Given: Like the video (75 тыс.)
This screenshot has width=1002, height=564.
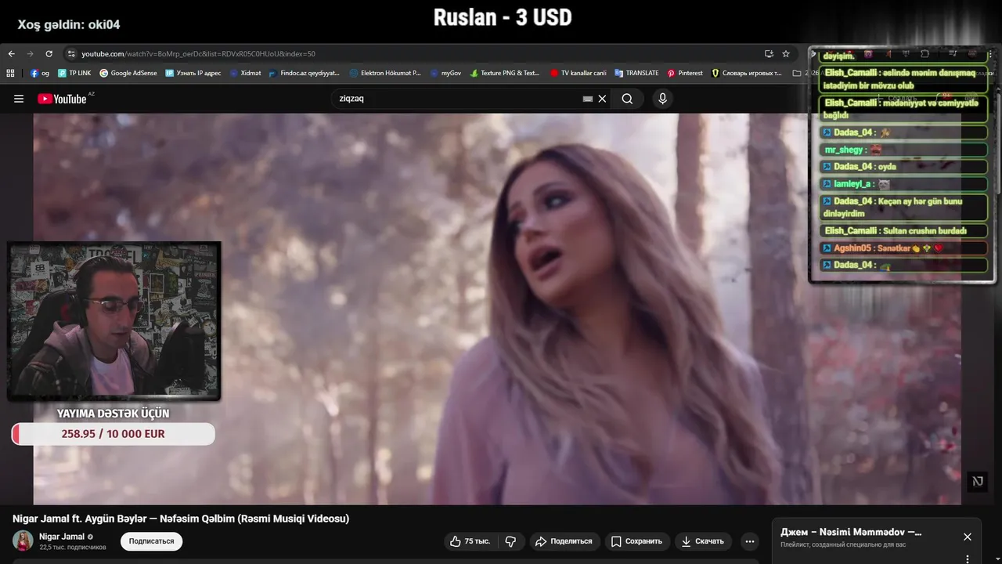Looking at the screenshot, I should 470,541.
